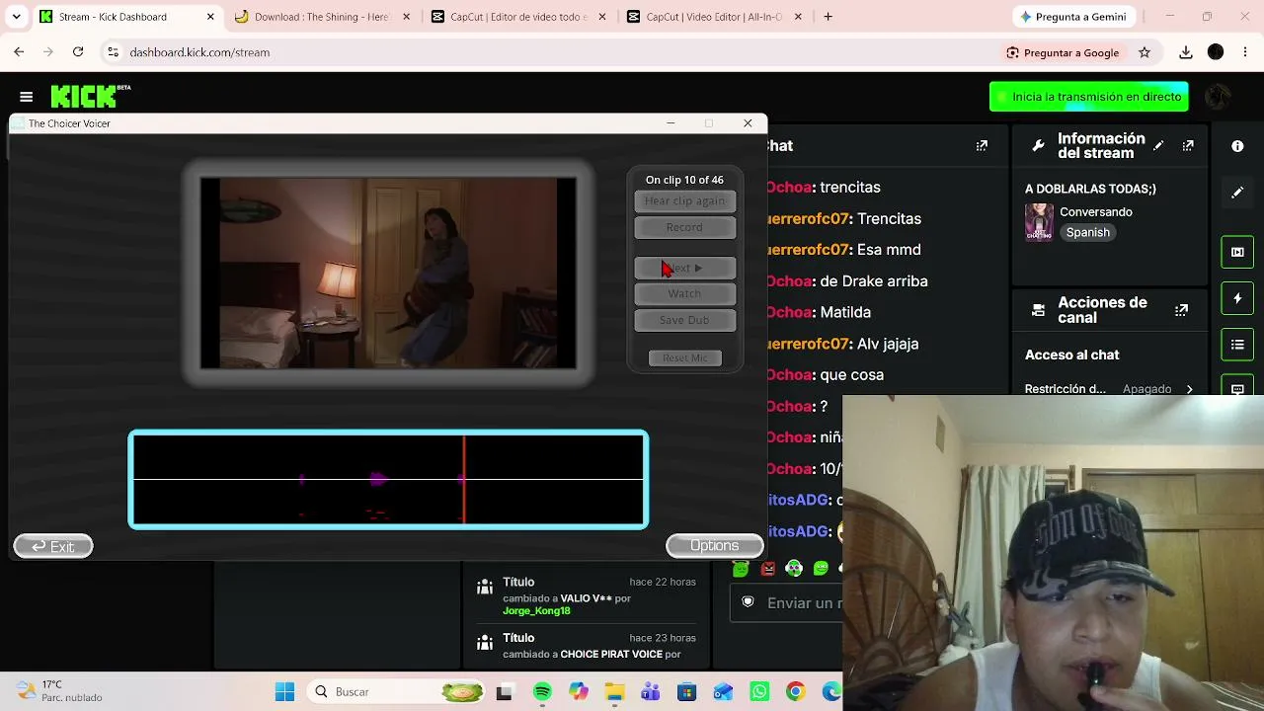Click Hear clip again in The Choicer Voicer
1264x711 pixels.
coord(684,201)
